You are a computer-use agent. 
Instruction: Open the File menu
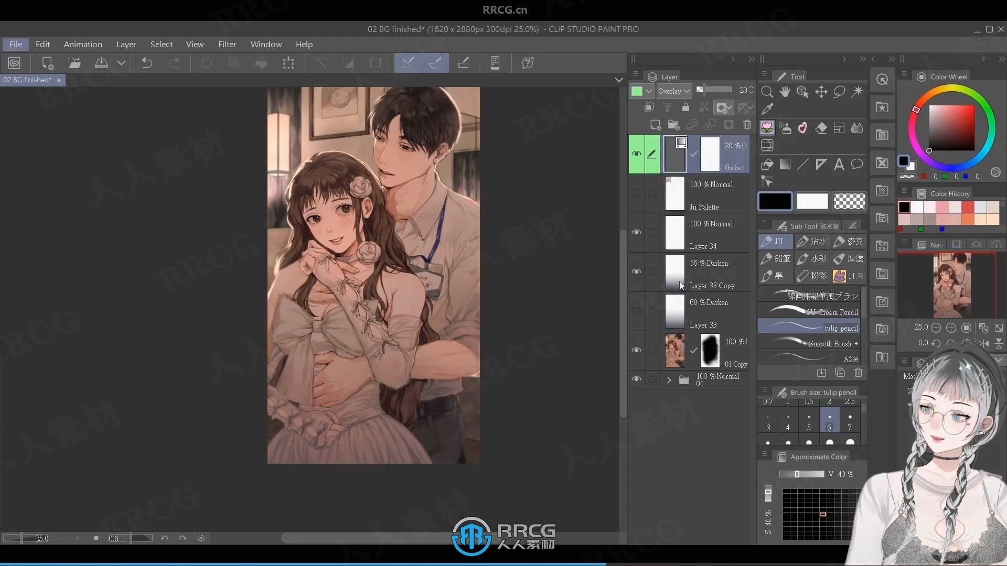tap(16, 44)
